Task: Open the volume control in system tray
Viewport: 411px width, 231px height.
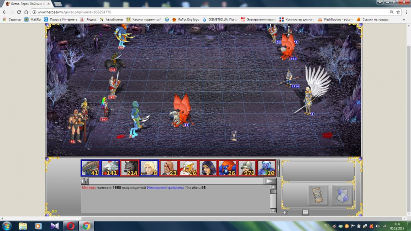Action: pyautogui.click(x=378, y=226)
